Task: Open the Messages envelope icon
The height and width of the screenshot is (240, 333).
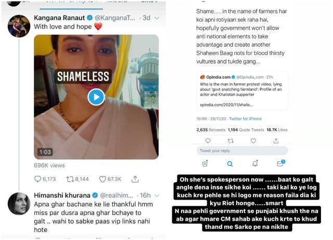Action: pyautogui.click(x=280, y=163)
